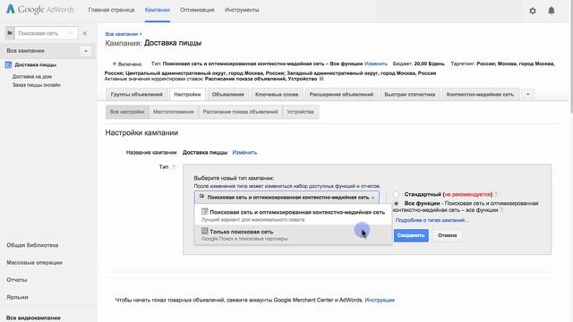
Task: Open Ярлыки in sidebar
Action: (17, 297)
